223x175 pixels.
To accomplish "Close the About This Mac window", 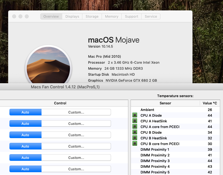I will click(x=14, y=16).
